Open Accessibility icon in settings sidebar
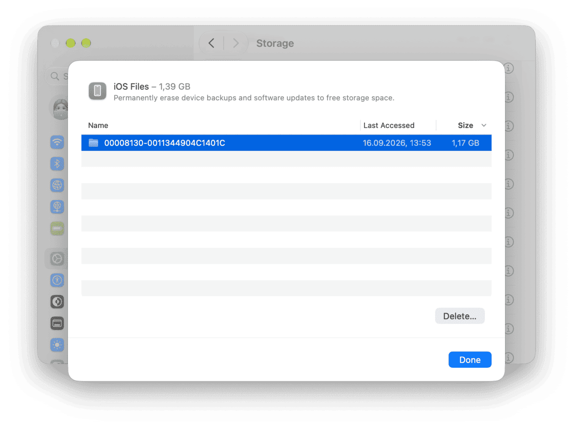Image resolution: width=573 pixels, height=431 pixels. pyautogui.click(x=57, y=280)
